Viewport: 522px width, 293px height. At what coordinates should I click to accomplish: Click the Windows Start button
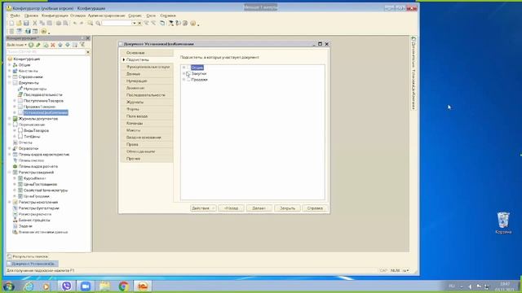9,286
